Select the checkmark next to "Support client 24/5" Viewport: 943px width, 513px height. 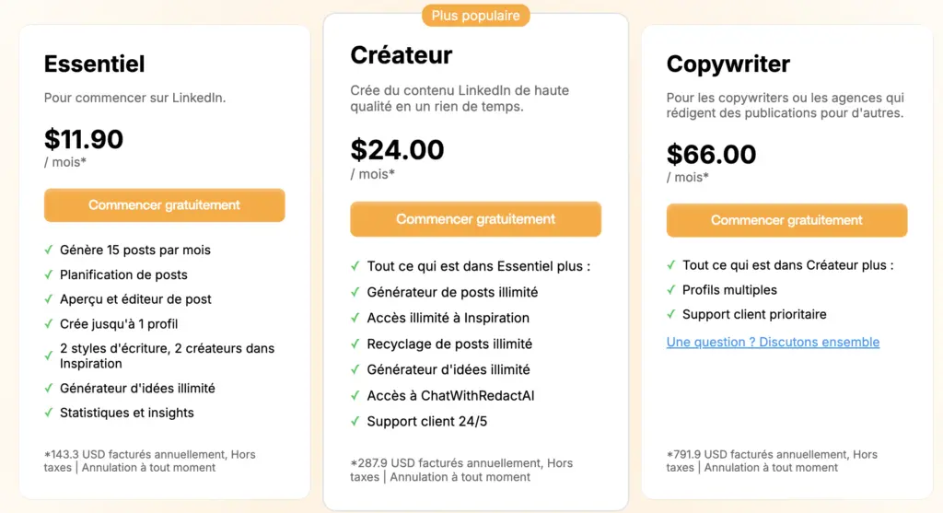pyautogui.click(x=355, y=421)
